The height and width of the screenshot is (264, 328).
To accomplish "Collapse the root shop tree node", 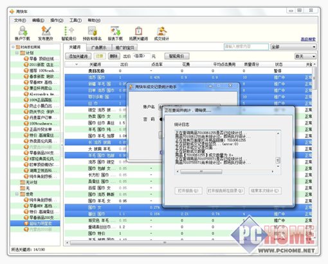I will pos(13,47).
